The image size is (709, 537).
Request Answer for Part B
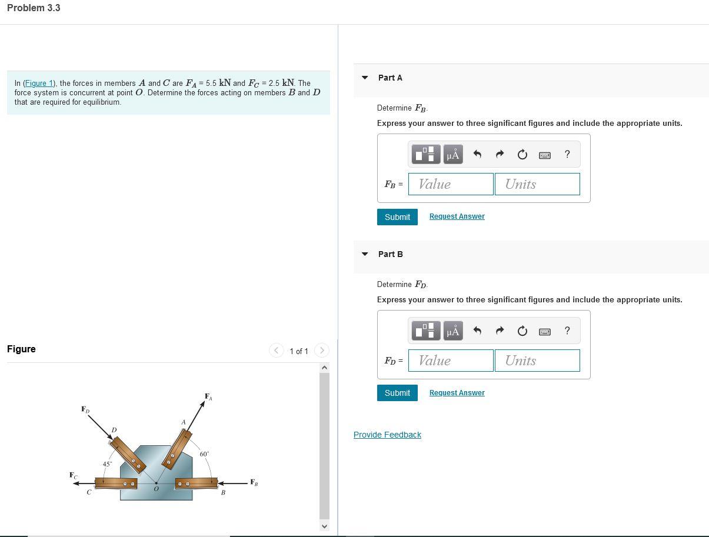point(457,393)
